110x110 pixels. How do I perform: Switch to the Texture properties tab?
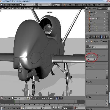(x=105, y=37)
